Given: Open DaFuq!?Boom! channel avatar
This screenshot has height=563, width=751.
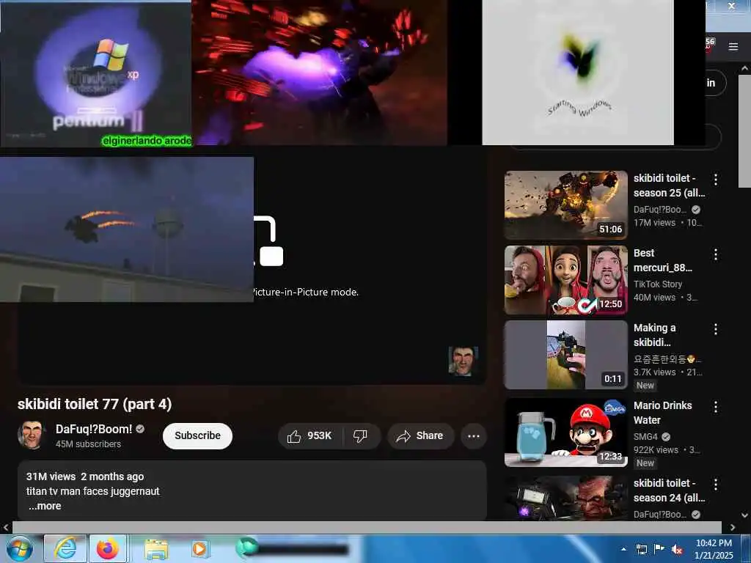Looking at the screenshot, I should (32, 435).
